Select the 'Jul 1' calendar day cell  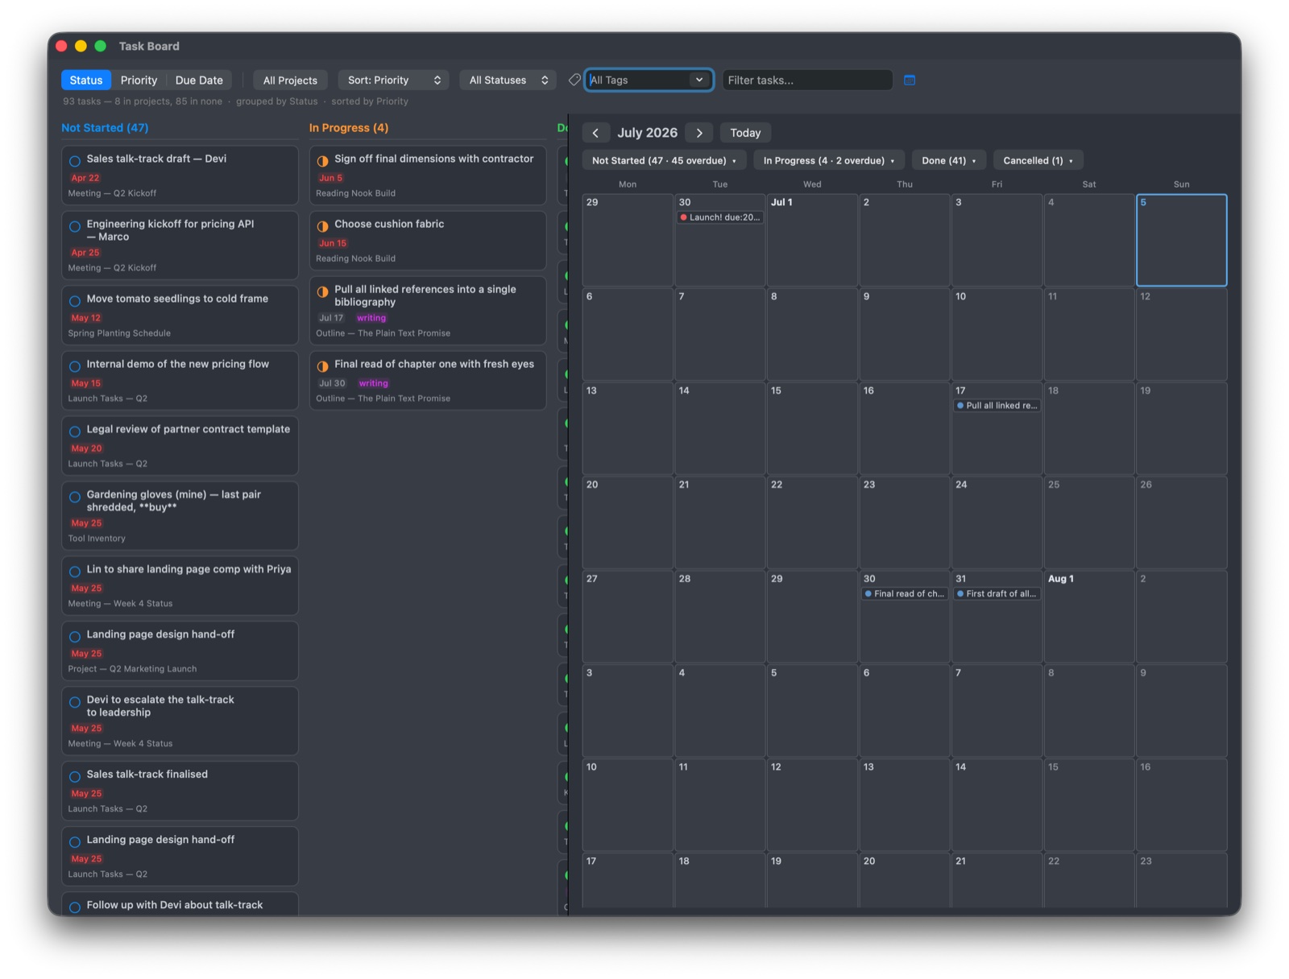[x=812, y=240]
